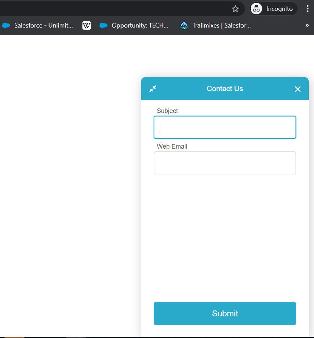Open the Trailmixes | Salesfor... bookmark

pos(216,25)
